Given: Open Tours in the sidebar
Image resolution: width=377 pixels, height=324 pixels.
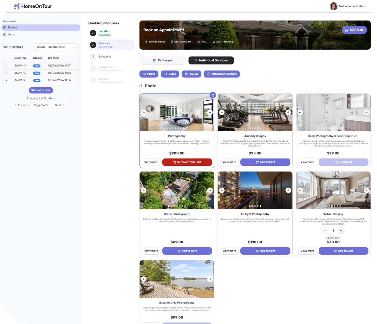Looking at the screenshot, I should coord(11,34).
